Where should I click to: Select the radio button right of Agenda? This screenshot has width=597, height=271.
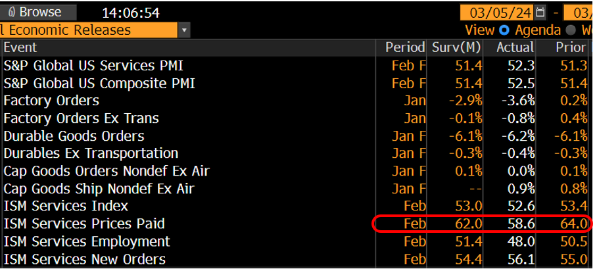(x=571, y=30)
